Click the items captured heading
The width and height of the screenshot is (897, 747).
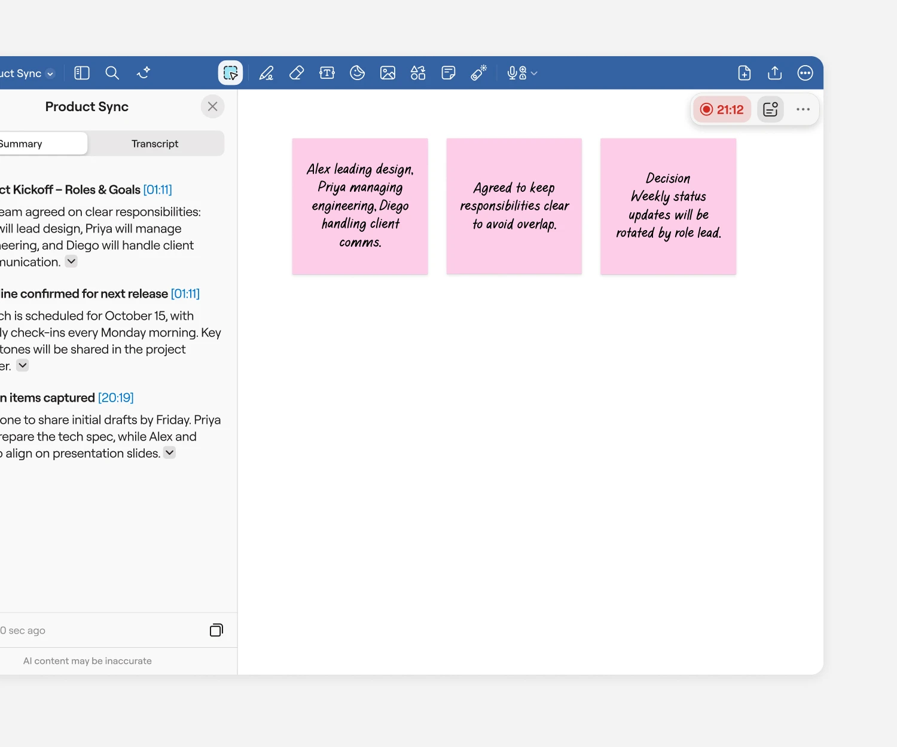click(48, 397)
